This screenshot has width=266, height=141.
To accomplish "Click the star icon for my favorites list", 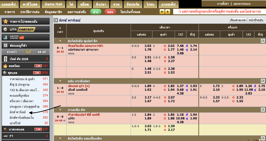I will [x=6, y=22].
